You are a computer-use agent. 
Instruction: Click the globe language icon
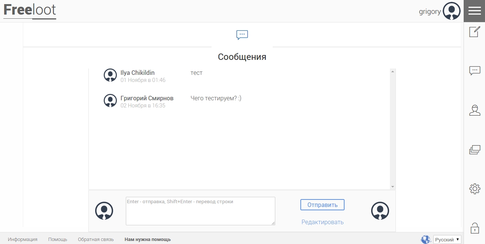tap(426, 240)
